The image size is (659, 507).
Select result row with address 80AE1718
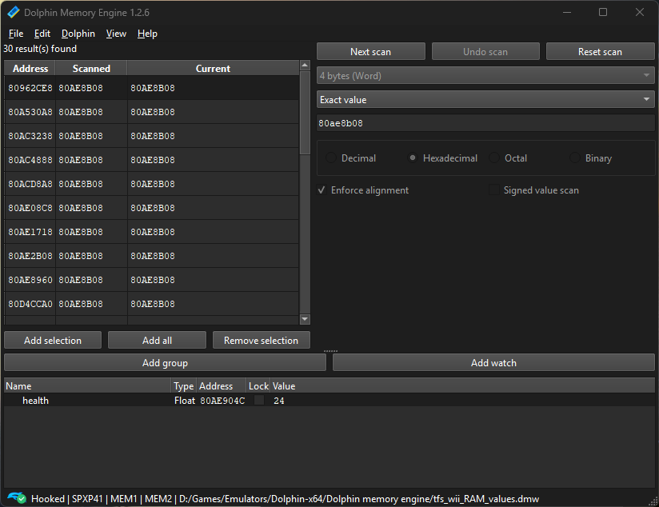(x=152, y=232)
